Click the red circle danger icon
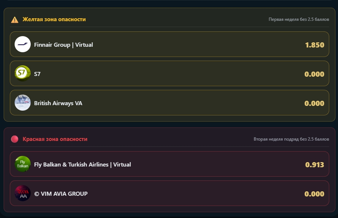The height and width of the screenshot is (218, 338). tap(15, 139)
